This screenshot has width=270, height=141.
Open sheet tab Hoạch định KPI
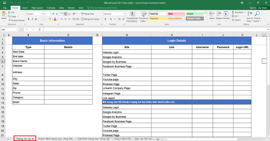[x=122, y=139]
